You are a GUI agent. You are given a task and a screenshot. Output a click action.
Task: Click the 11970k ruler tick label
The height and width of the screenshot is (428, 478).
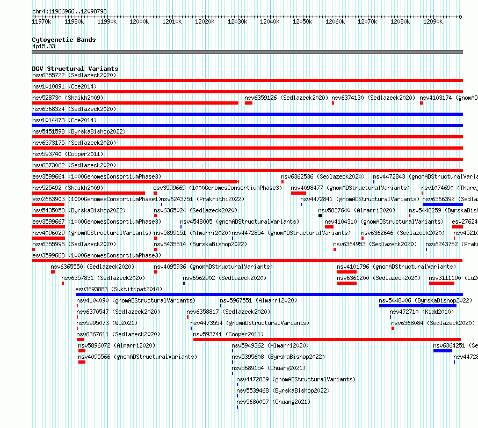coord(41,21)
